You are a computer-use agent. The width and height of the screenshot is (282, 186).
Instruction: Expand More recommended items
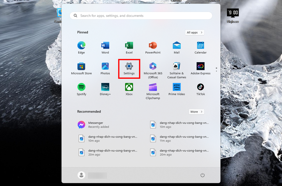[x=196, y=112]
